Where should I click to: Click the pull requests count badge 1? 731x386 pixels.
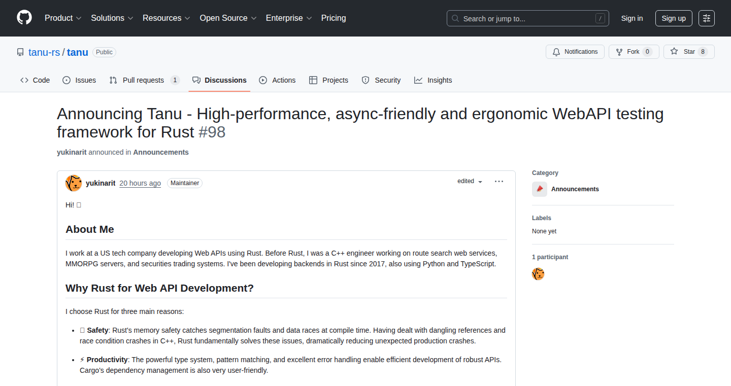(x=175, y=80)
